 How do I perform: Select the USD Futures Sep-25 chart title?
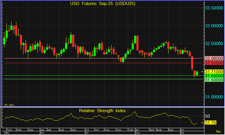[103, 4]
